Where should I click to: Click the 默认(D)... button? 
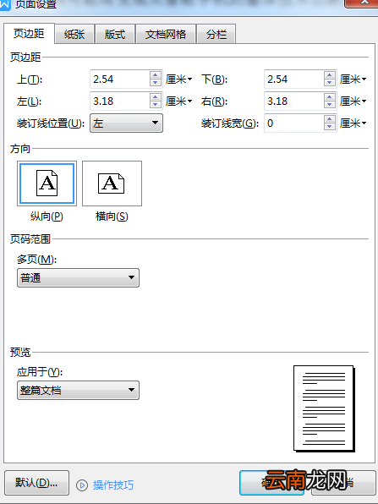[36, 483]
